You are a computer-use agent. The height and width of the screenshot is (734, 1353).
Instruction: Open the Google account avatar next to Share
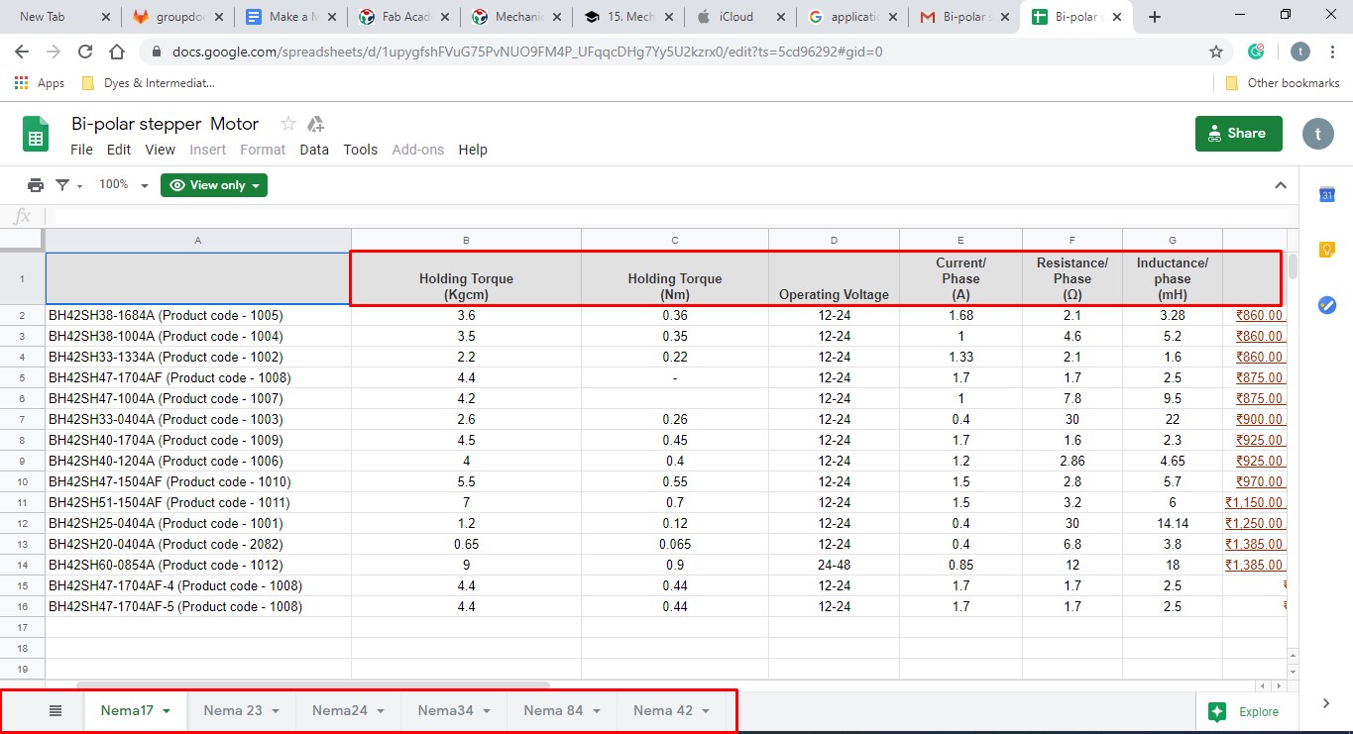(x=1317, y=134)
